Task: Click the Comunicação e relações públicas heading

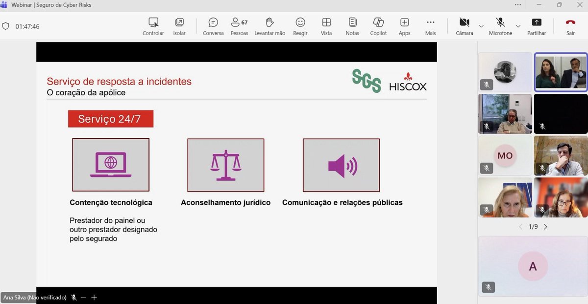Action: tap(343, 202)
